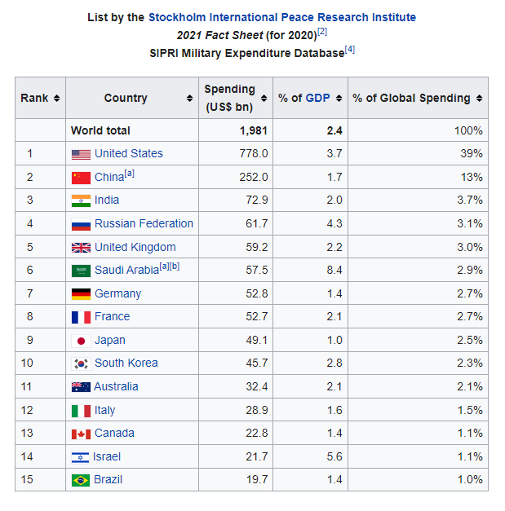Click the United Kingdom flag icon
505x511 pixels.
click(81, 248)
